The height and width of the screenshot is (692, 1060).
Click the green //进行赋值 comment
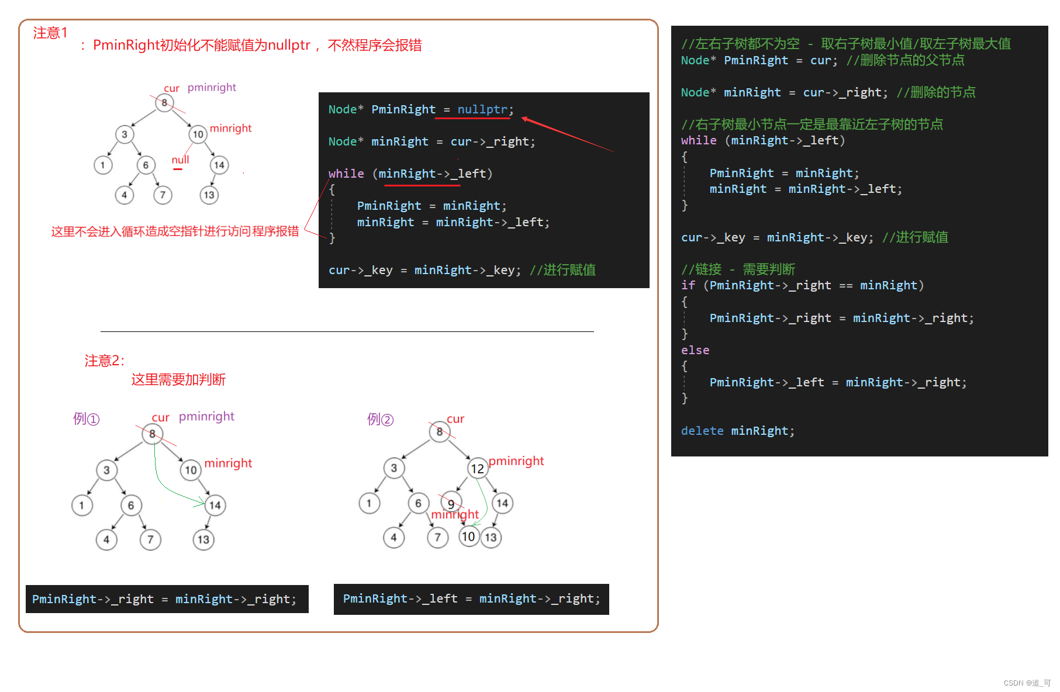coord(563,269)
